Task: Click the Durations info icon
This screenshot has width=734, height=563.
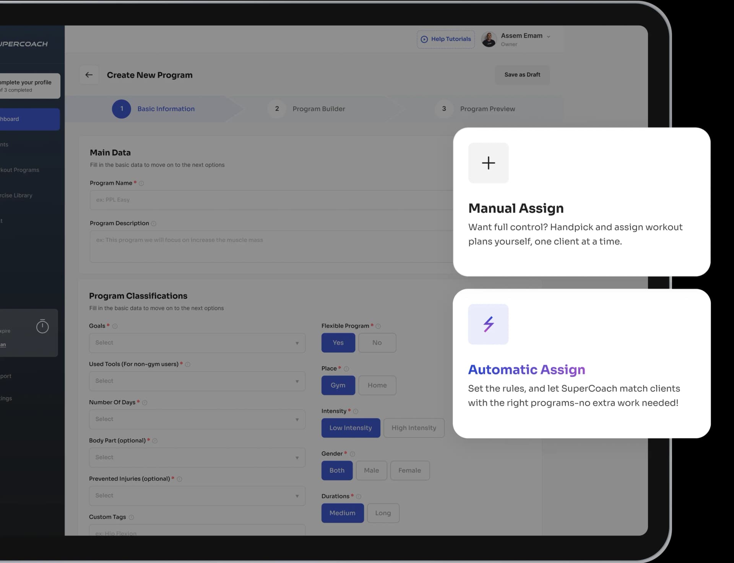Action: 359,496
